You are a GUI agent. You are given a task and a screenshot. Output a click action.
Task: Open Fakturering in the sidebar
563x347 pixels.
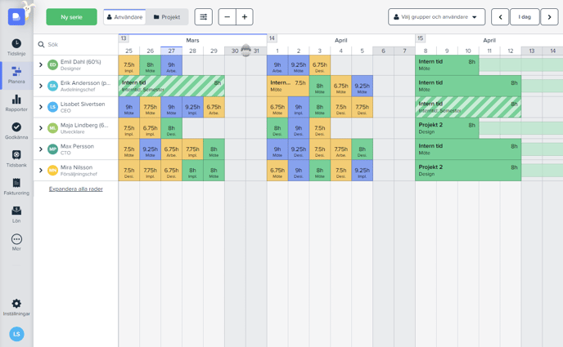(x=16, y=184)
